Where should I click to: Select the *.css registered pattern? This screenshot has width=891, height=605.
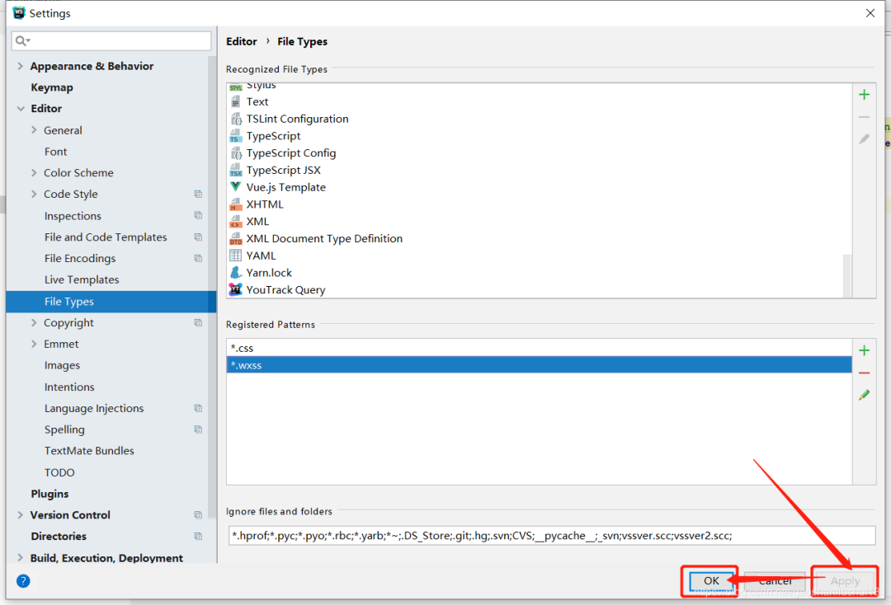pyautogui.click(x=539, y=348)
